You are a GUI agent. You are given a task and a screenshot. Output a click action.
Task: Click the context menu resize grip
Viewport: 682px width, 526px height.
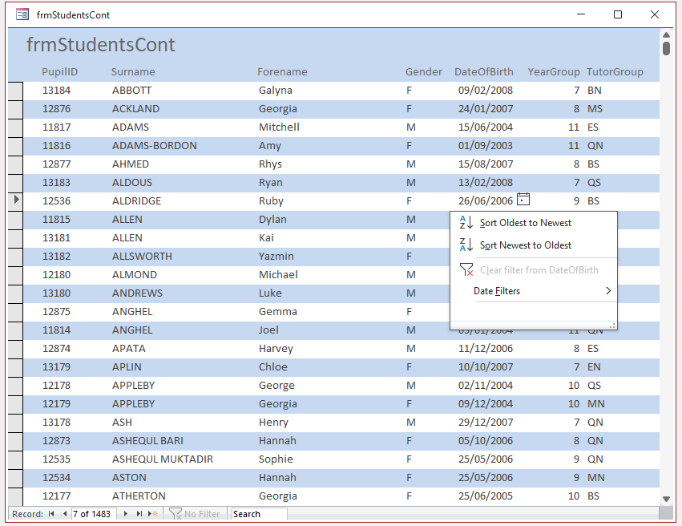pyautogui.click(x=612, y=326)
